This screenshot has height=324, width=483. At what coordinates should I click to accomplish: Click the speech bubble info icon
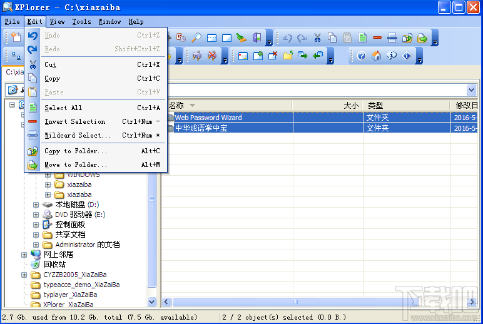(x=392, y=56)
